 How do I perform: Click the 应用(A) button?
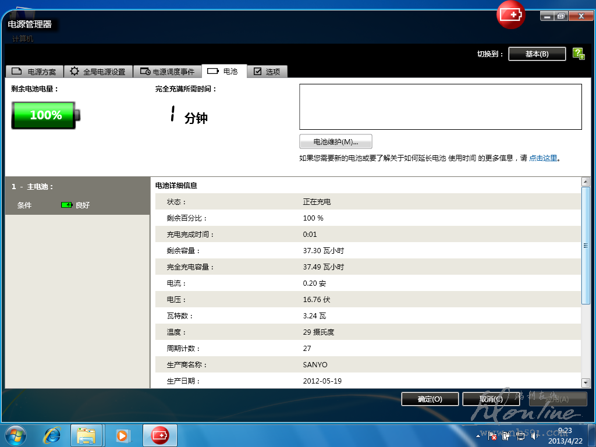pos(558,399)
